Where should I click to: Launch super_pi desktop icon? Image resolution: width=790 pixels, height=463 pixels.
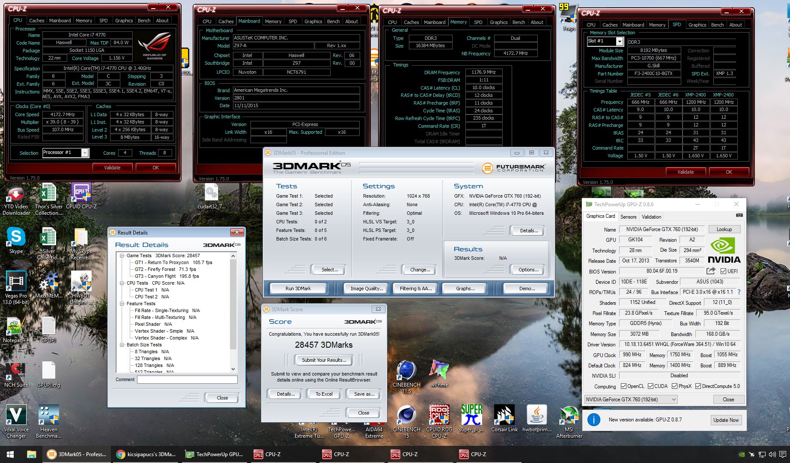coord(471,418)
